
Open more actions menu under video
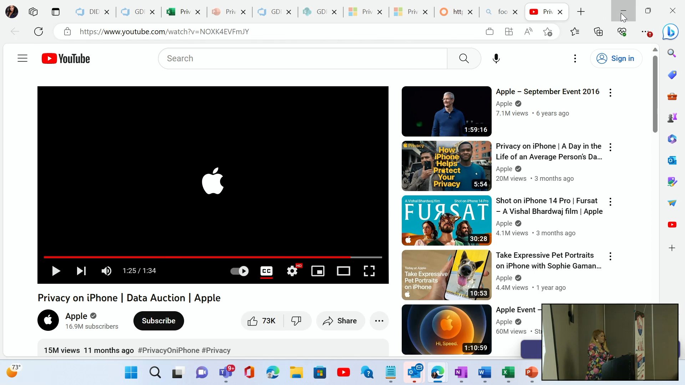[x=379, y=321]
